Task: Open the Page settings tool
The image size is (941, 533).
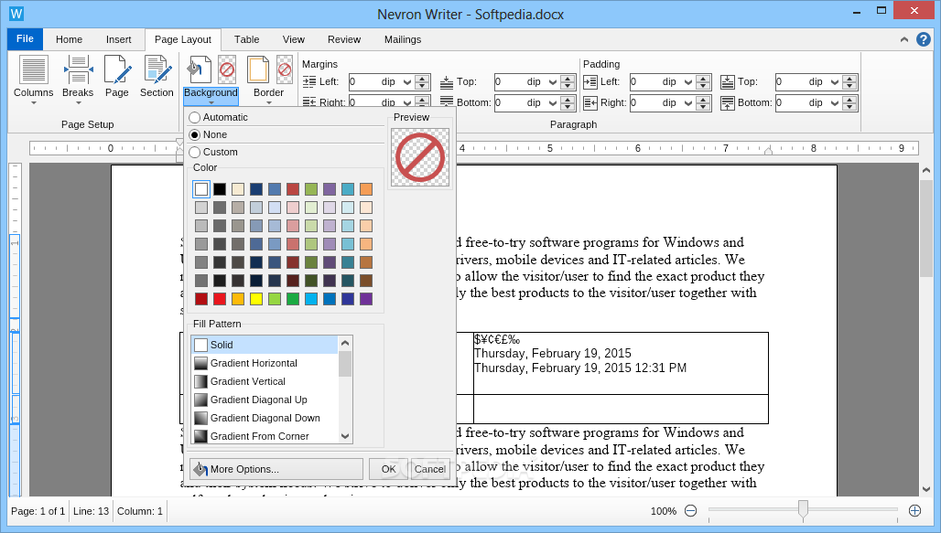Action: (117, 77)
